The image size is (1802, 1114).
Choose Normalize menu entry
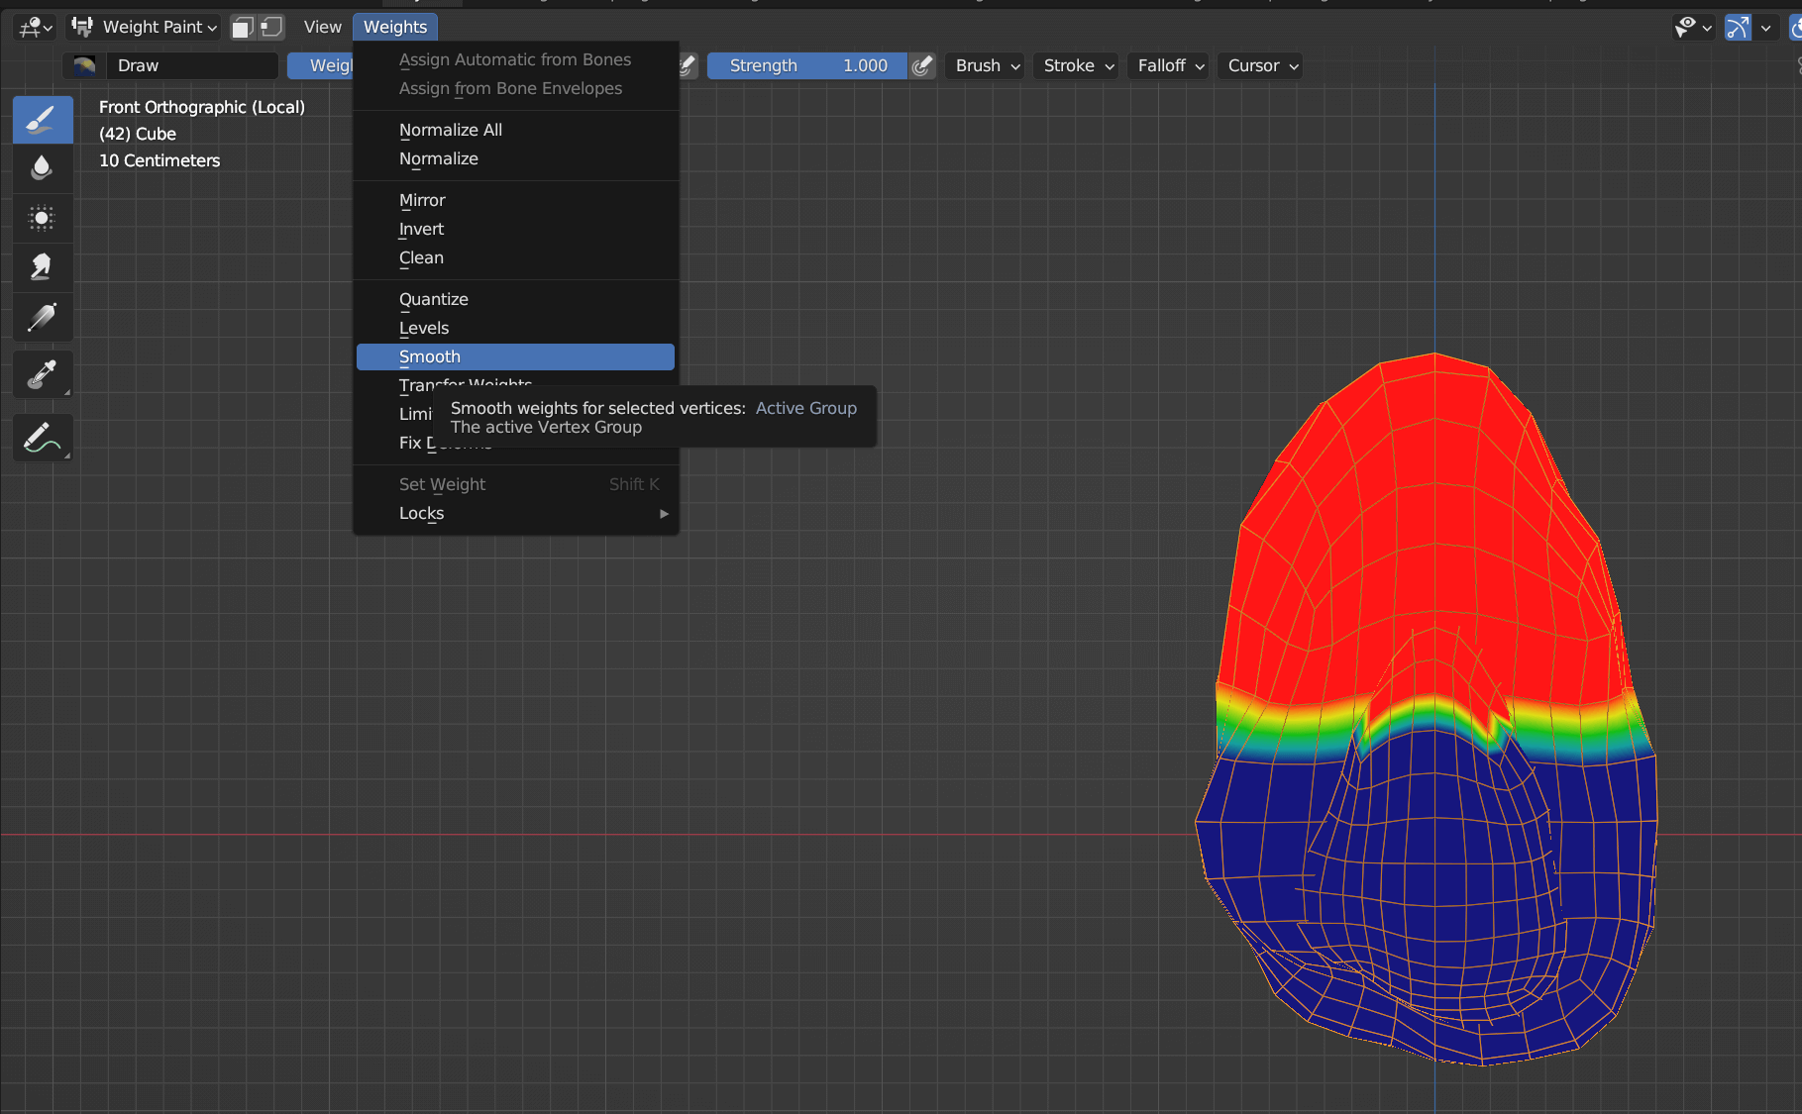coord(515,158)
